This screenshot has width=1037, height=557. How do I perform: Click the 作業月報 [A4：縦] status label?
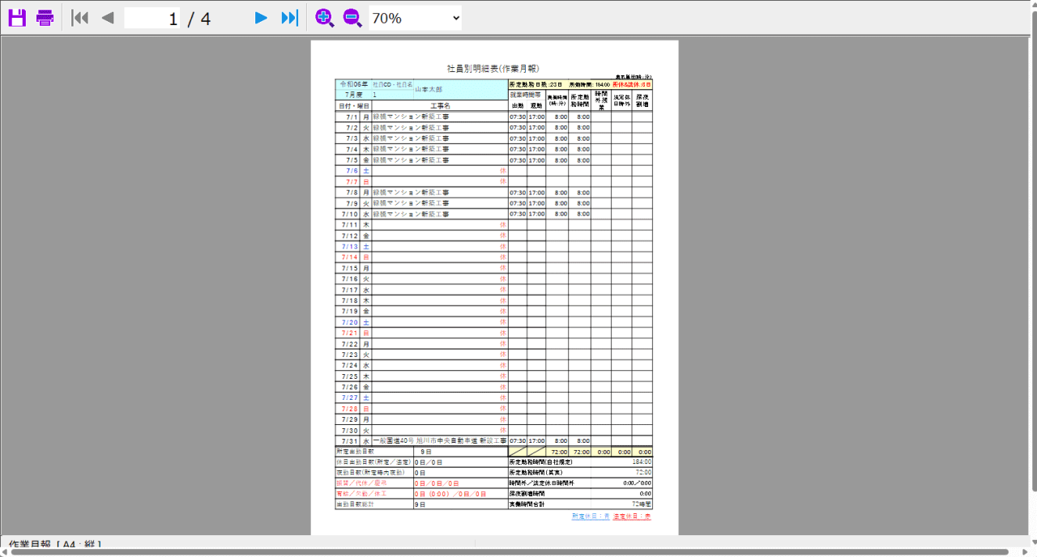point(55,544)
